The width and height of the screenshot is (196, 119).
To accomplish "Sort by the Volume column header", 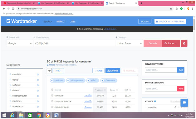I will (x=100, y=90).
